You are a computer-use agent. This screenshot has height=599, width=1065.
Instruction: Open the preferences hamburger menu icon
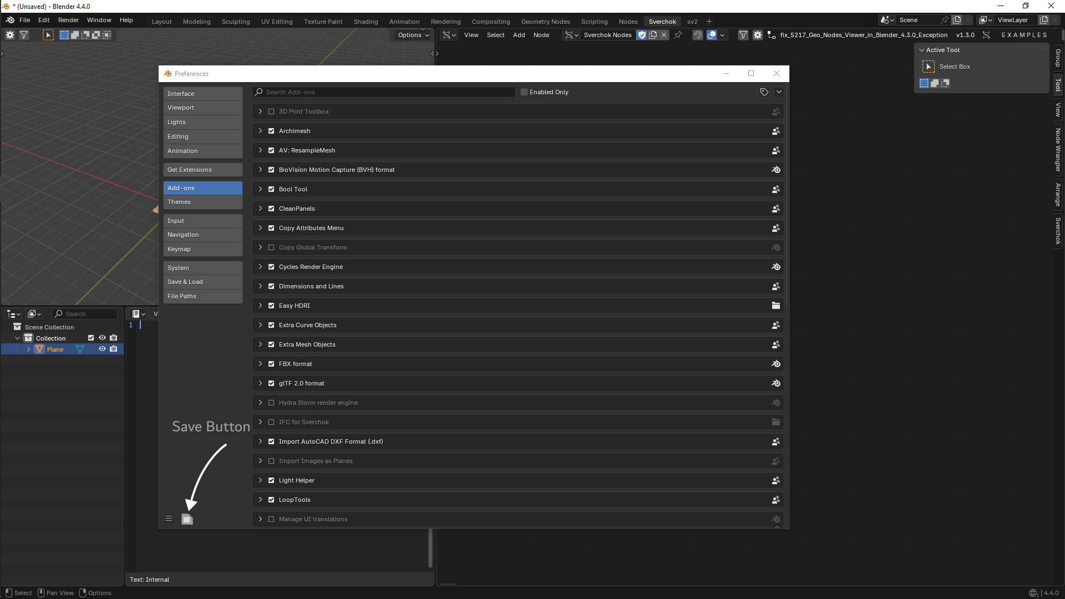[169, 519]
